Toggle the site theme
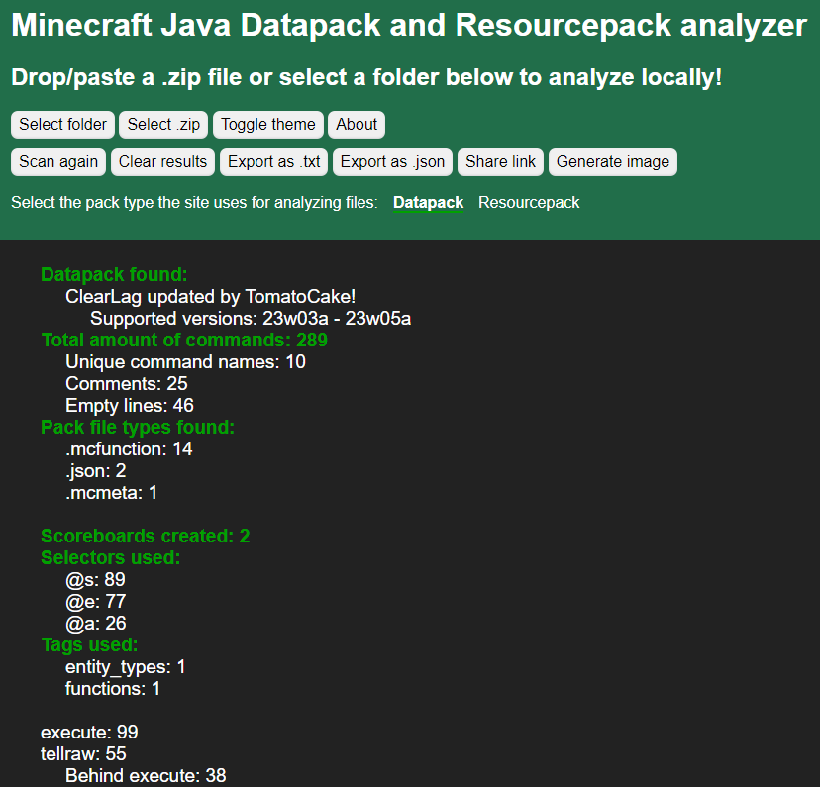The height and width of the screenshot is (787, 820). pos(267,124)
